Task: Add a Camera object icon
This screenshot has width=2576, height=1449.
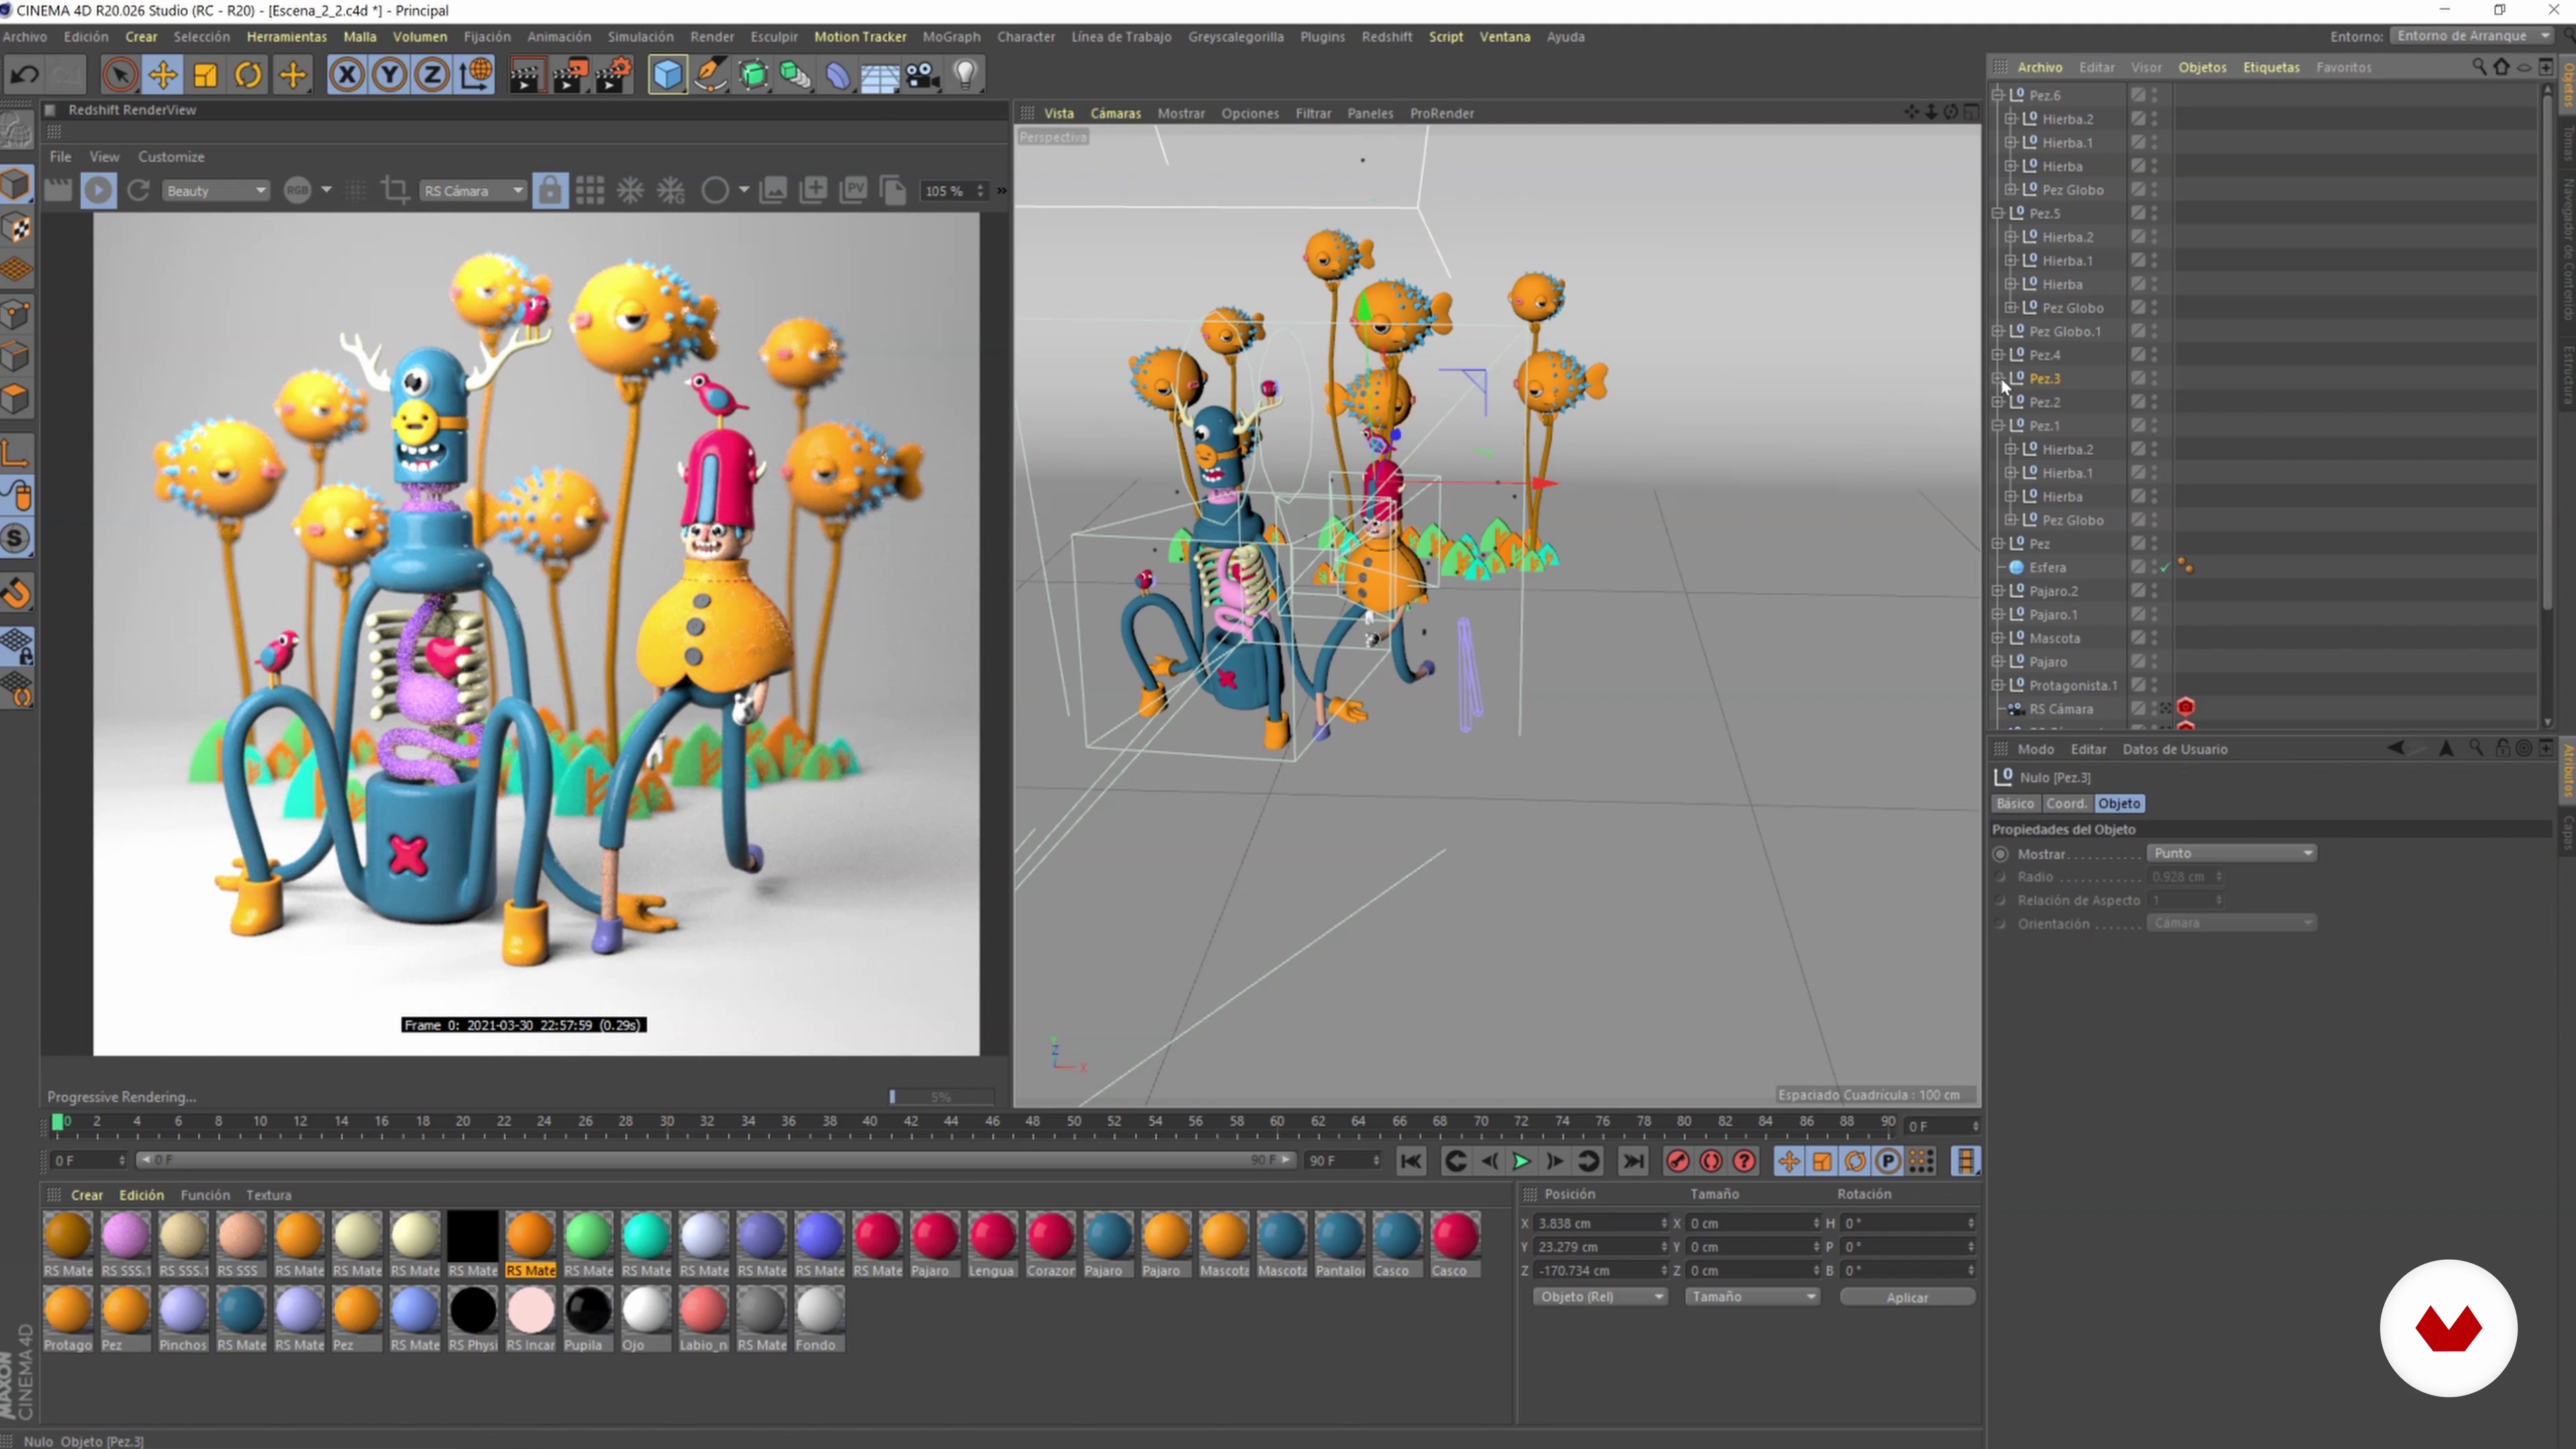Action: coord(923,75)
